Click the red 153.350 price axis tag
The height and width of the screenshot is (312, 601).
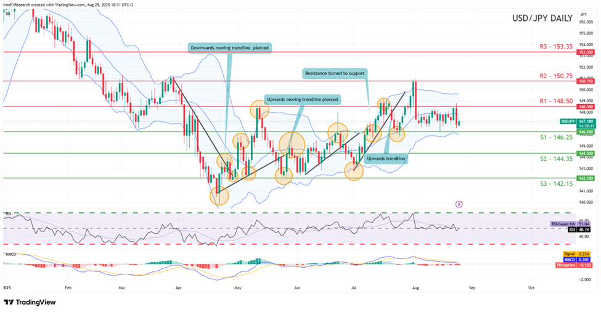pos(584,52)
